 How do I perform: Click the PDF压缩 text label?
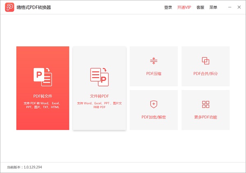pyautogui.click(x=154, y=74)
